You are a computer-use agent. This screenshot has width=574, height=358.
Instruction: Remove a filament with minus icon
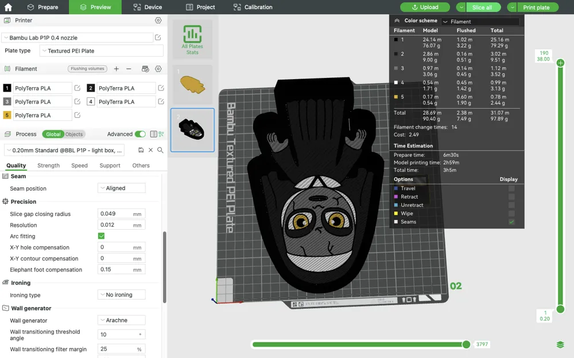coord(129,69)
